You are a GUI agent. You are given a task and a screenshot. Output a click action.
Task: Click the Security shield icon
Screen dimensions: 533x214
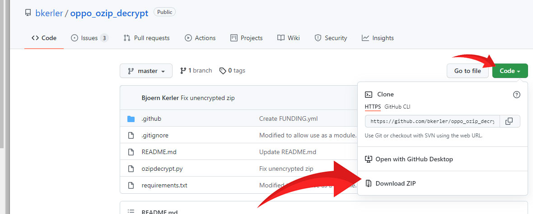click(x=318, y=38)
